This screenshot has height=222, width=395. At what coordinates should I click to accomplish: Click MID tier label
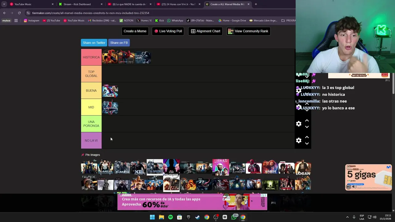point(91,107)
